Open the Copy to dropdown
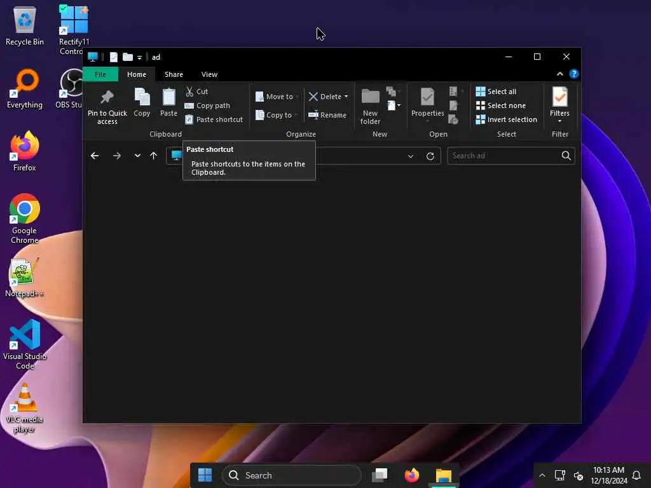The width and height of the screenshot is (651, 488). 276,115
